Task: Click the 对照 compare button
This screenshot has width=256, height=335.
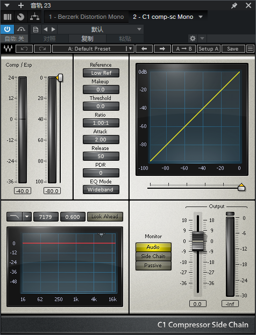Action: [49, 39]
